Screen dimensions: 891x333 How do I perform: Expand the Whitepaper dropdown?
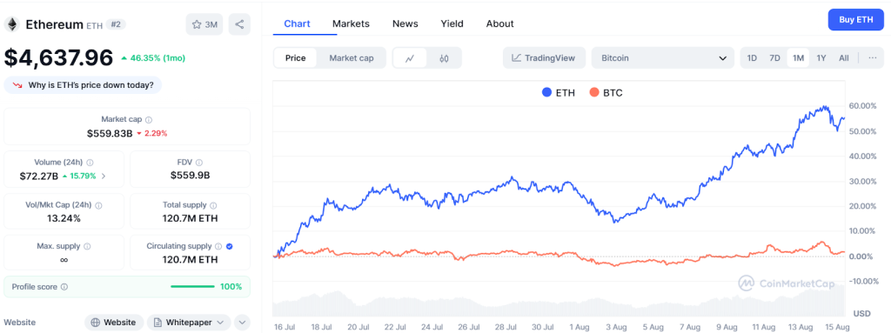[x=189, y=323]
